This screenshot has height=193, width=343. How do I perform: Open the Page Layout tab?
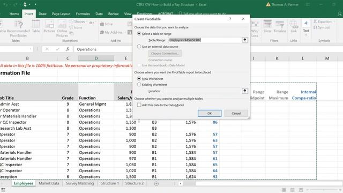pos(61,14)
